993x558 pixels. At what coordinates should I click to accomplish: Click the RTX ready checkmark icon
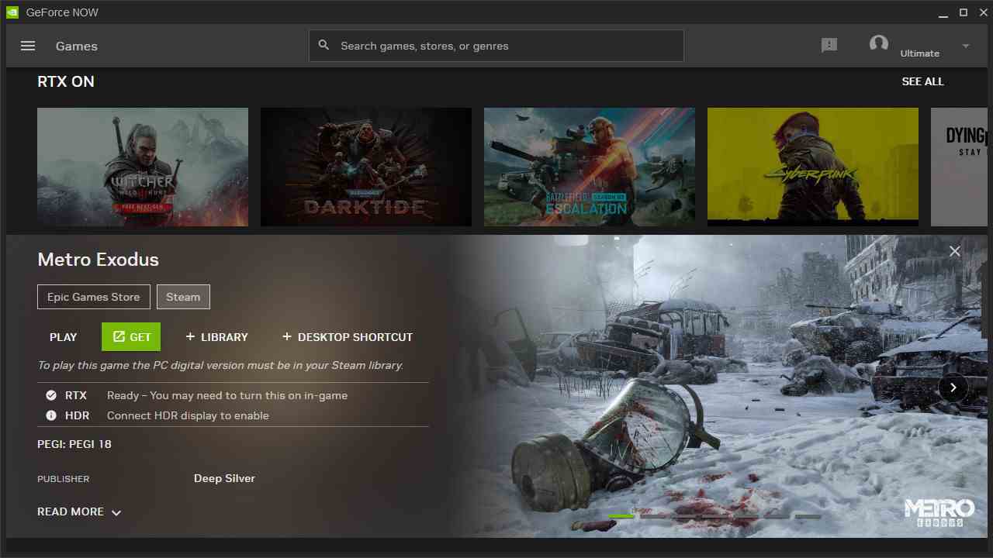(51, 395)
